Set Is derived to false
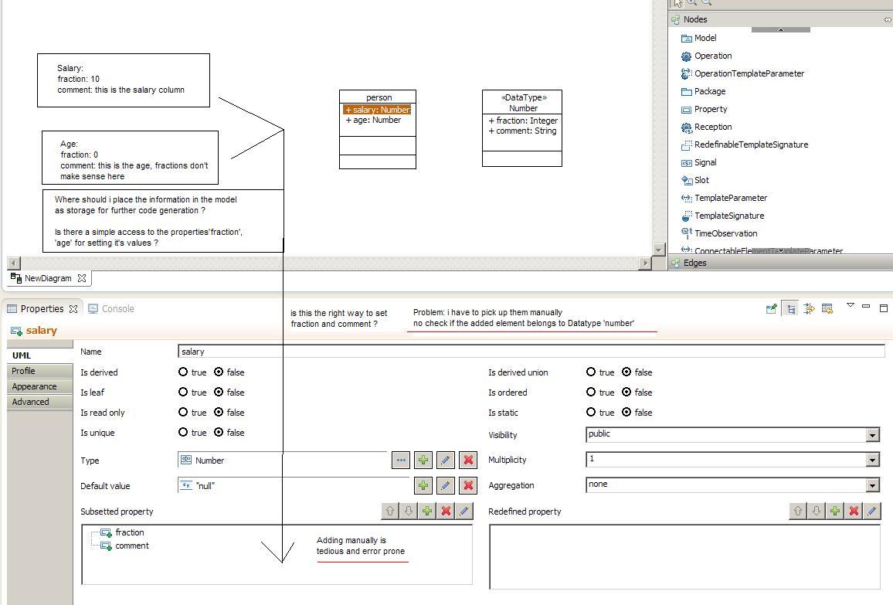This screenshot has height=605, width=893. tap(219, 372)
